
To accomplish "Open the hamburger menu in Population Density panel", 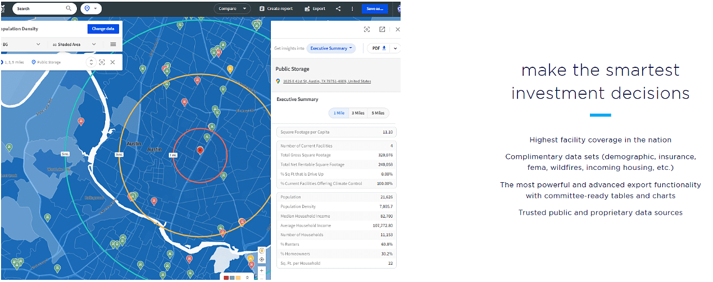I will tap(113, 44).
